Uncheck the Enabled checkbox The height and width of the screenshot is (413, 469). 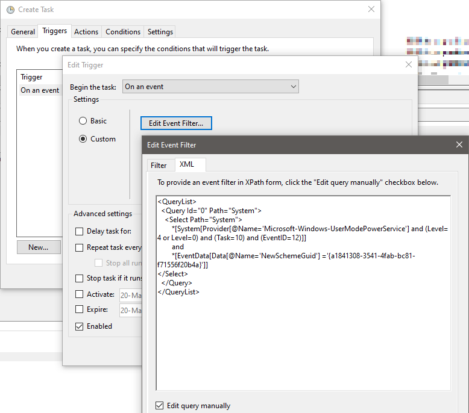[79, 326]
